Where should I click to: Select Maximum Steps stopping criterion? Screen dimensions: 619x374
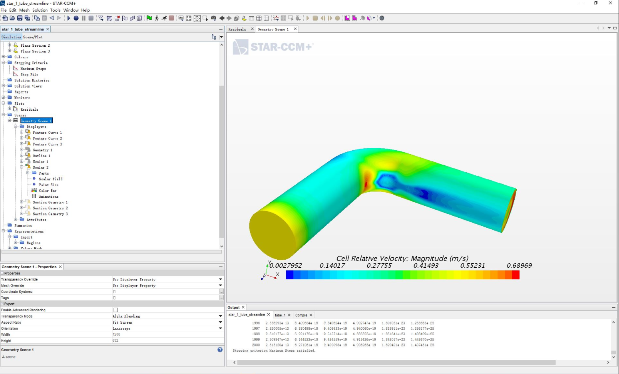pos(33,69)
